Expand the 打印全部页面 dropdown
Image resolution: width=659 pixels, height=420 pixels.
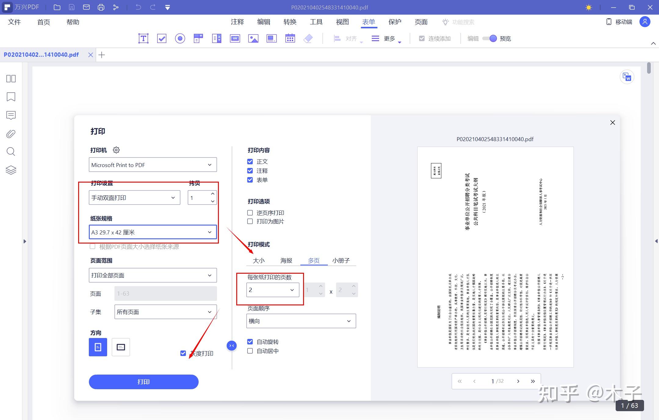153,275
